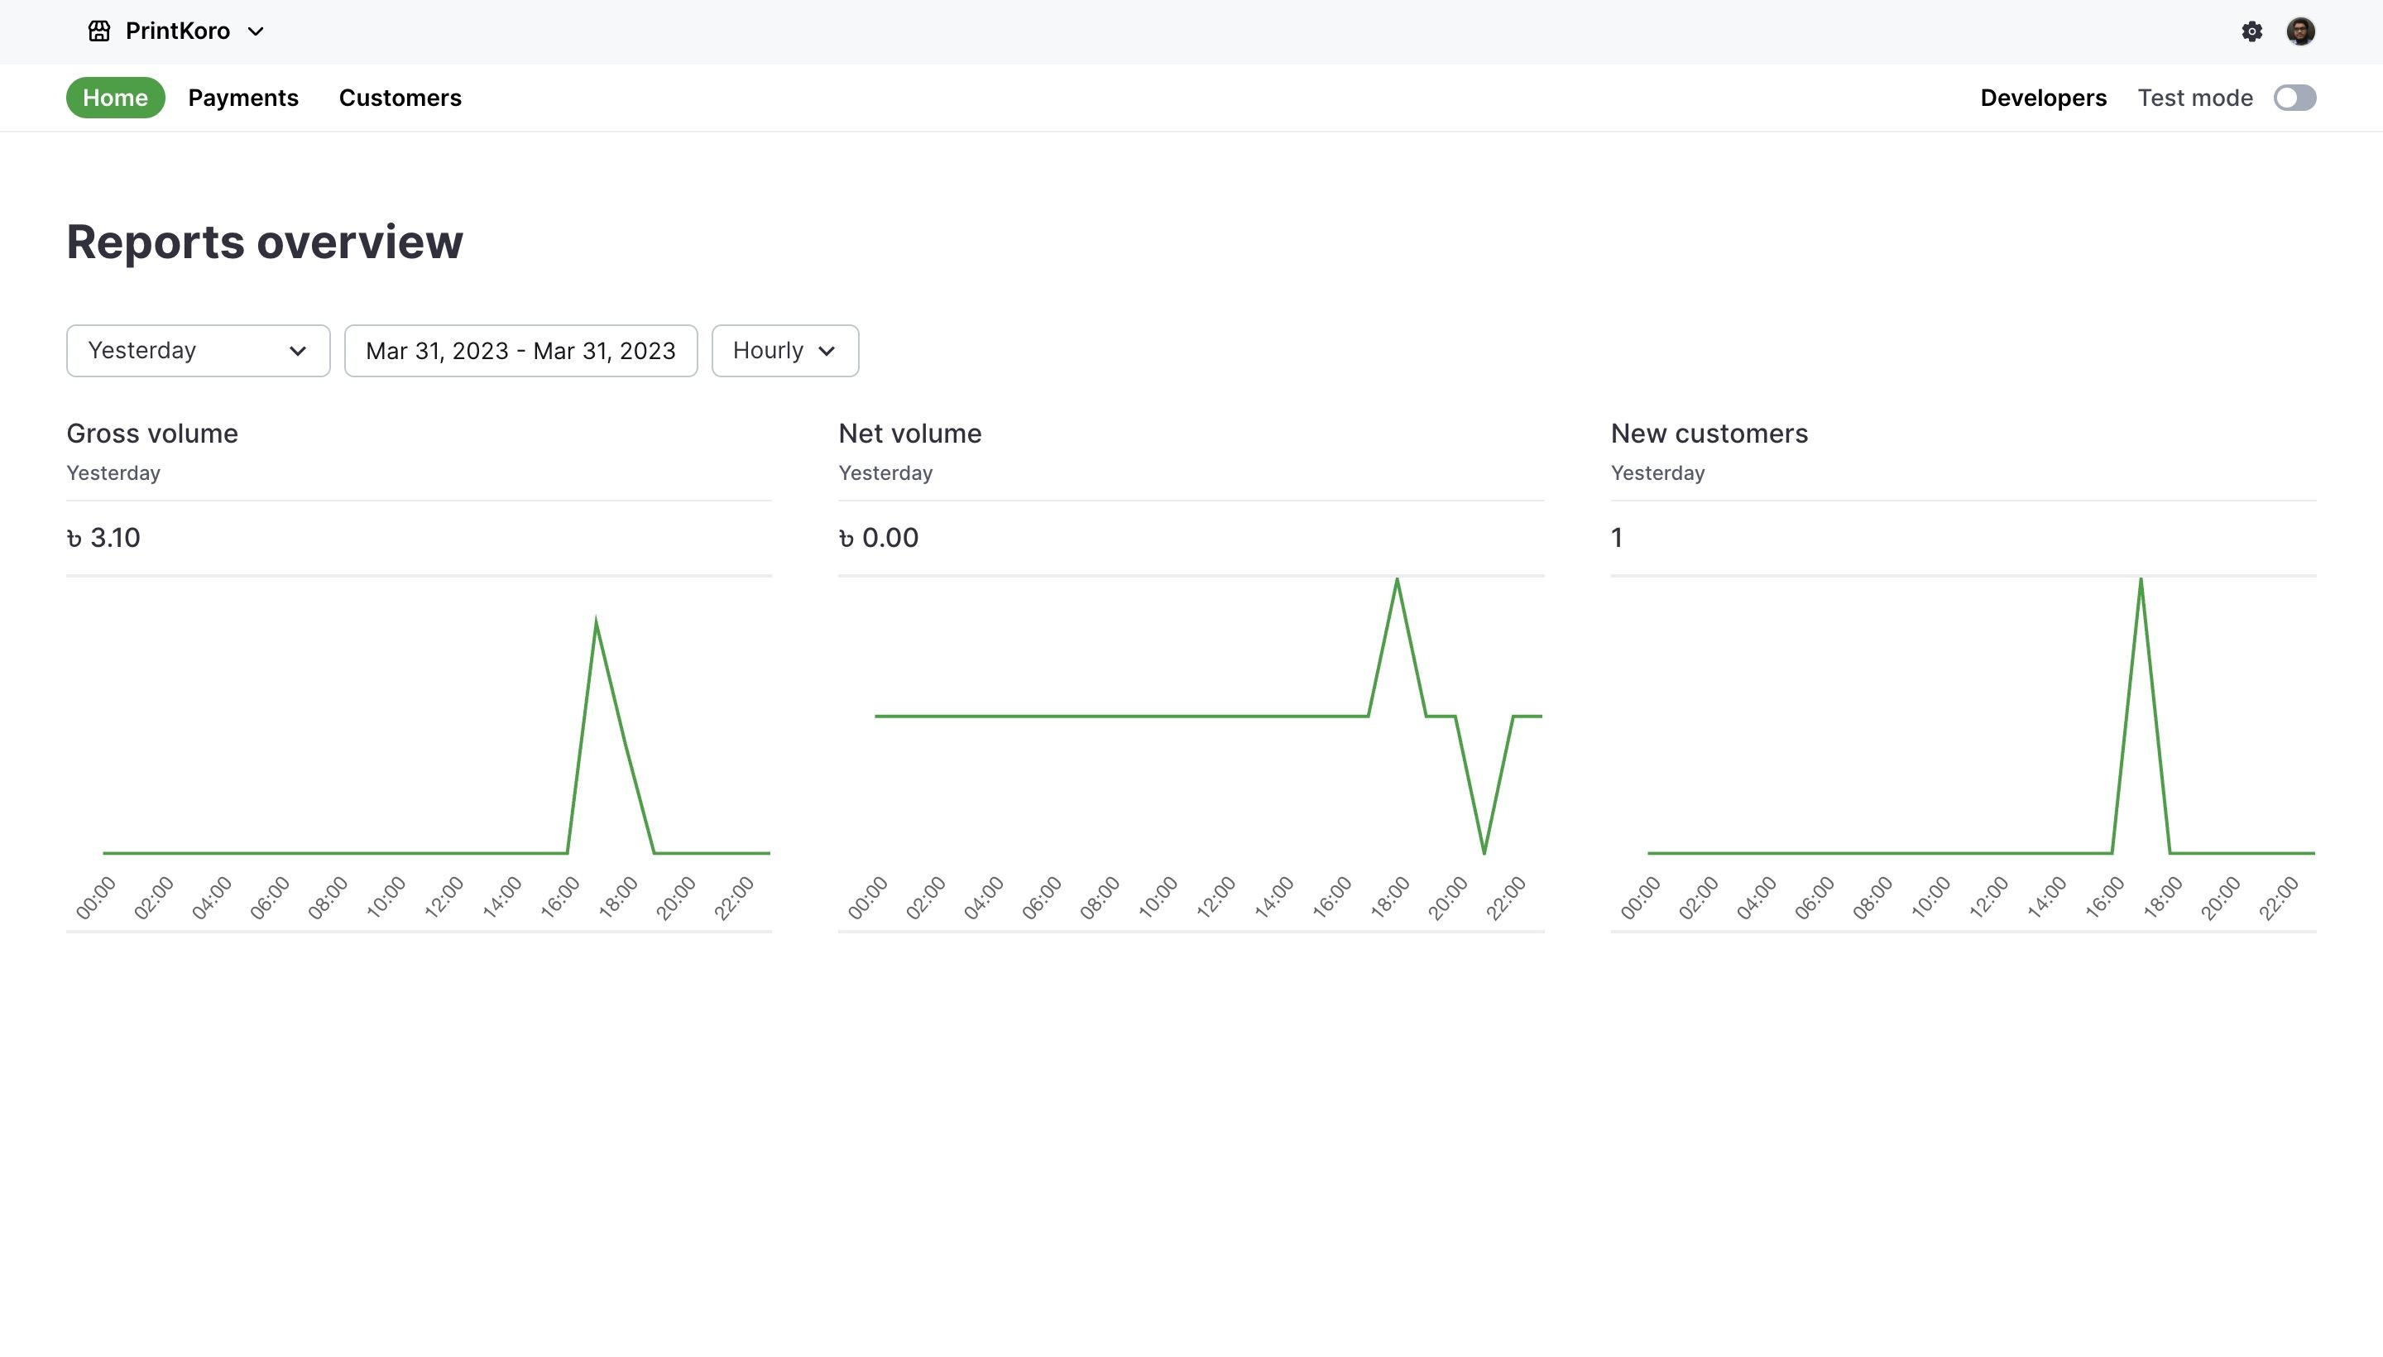Click the Reports overview heading
Image resolution: width=2383 pixels, height=1357 pixels.
click(264, 242)
